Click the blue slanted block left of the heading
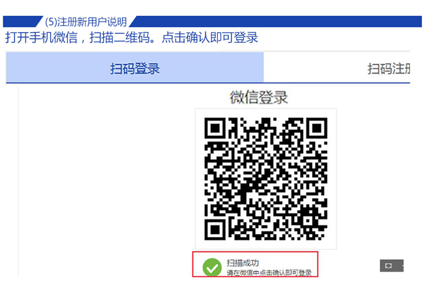Viewport: 425px width, 283px height. [22, 21]
